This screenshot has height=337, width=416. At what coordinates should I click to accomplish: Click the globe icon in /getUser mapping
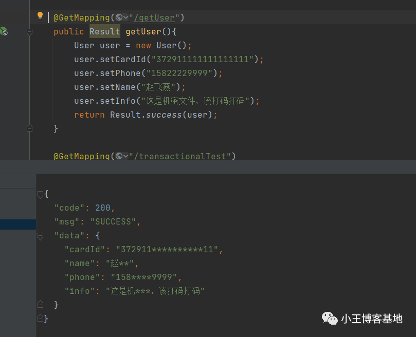119,17
